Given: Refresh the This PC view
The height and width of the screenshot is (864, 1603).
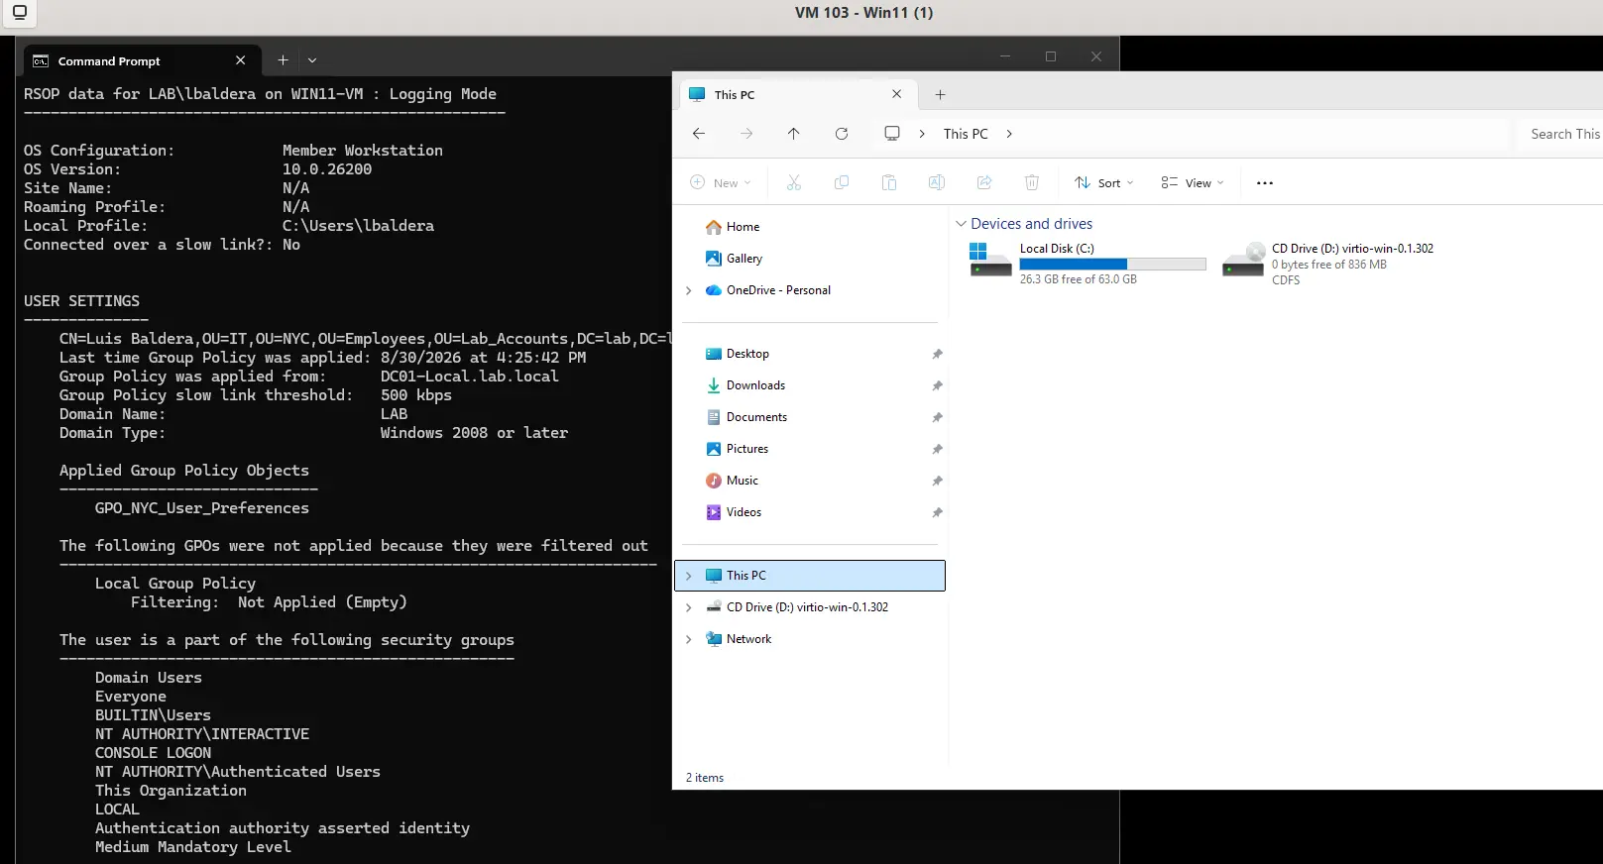Looking at the screenshot, I should pyautogui.click(x=842, y=134).
